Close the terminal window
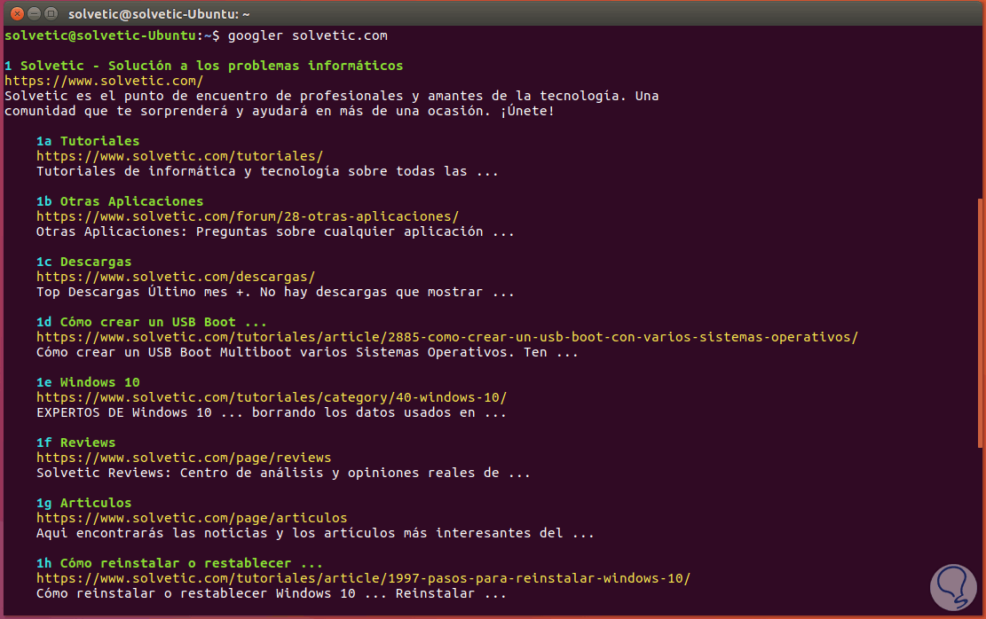The height and width of the screenshot is (619, 986). (17, 13)
